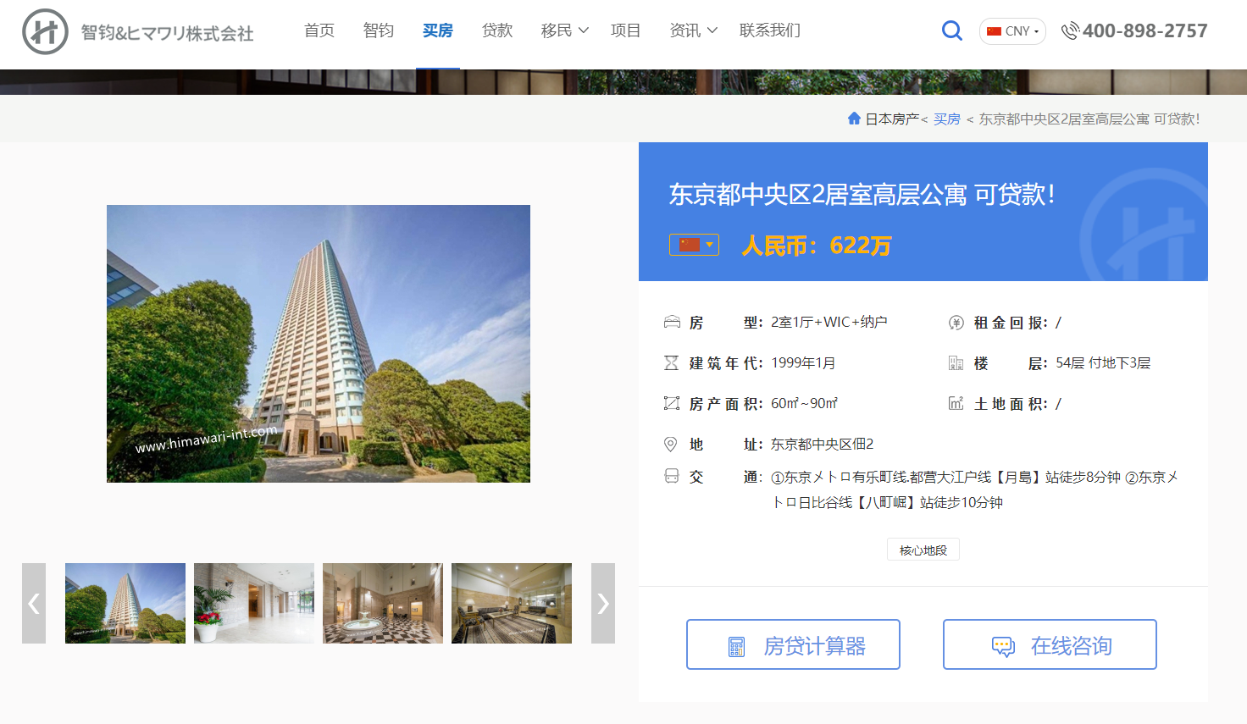Click the company logo icon
This screenshot has width=1247, height=724.
click(45, 32)
